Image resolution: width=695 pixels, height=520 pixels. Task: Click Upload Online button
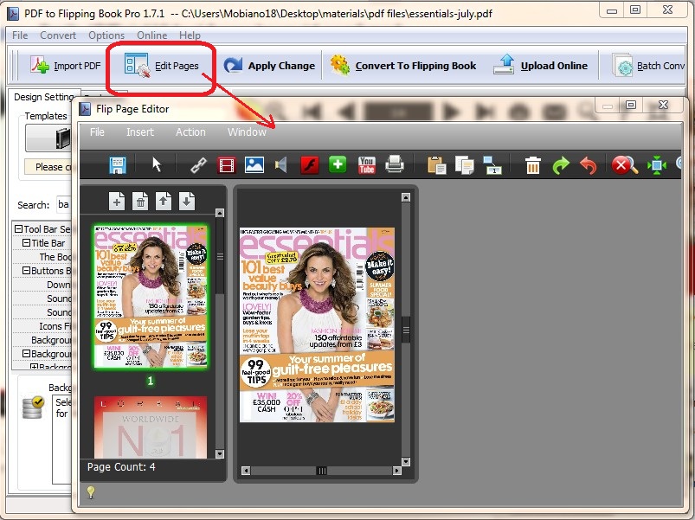541,66
